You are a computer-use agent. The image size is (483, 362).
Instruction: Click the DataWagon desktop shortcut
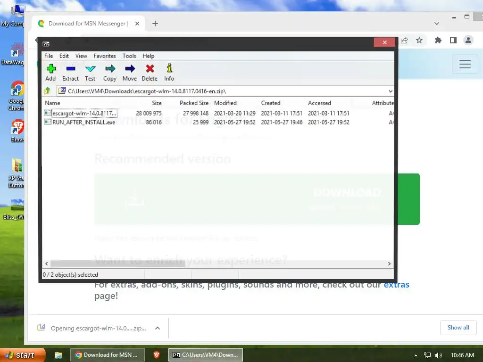(14, 53)
